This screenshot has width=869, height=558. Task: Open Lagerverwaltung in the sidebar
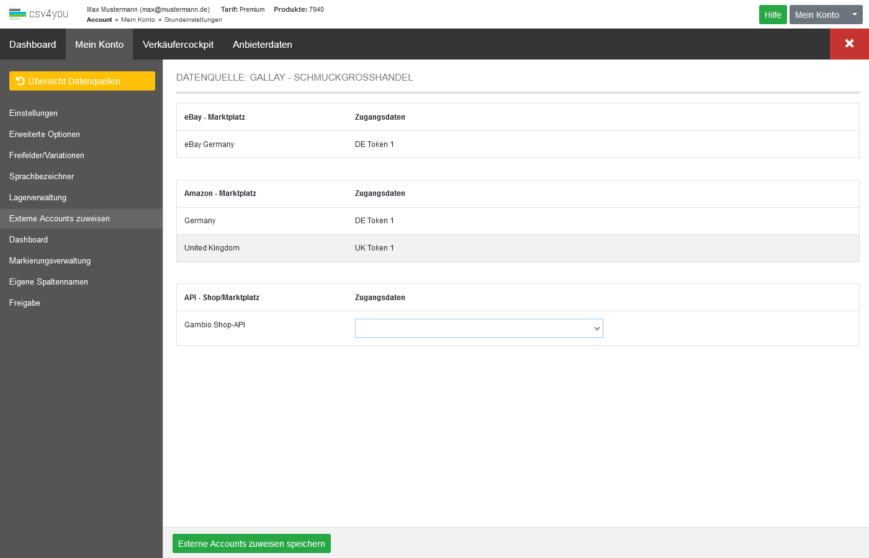(x=38, y=198)
